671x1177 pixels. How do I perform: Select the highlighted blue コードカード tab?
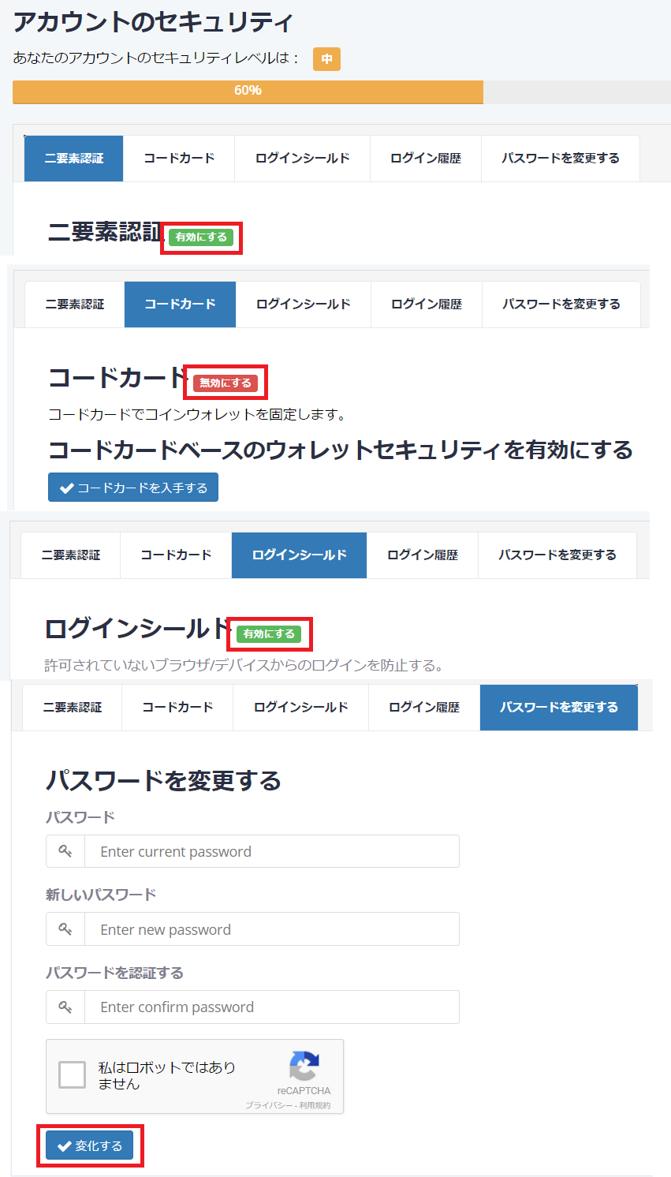click(x=180, y=305)
